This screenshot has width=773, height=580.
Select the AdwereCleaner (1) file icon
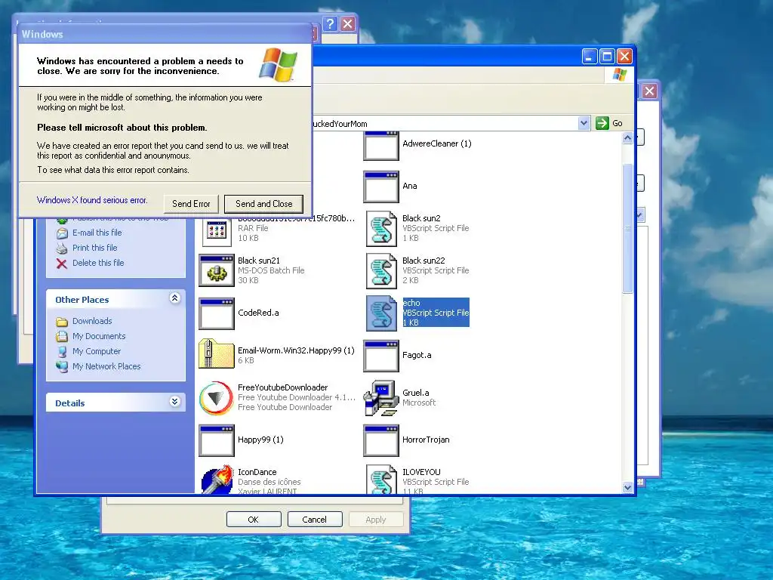(381, 146)
